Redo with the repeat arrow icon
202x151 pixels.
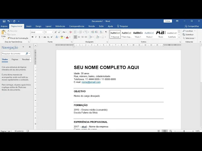point(14,21)
